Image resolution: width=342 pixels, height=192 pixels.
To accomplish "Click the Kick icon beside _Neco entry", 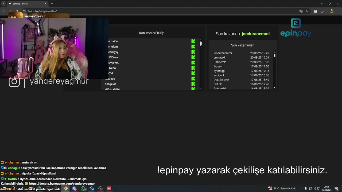I will 193,68.
